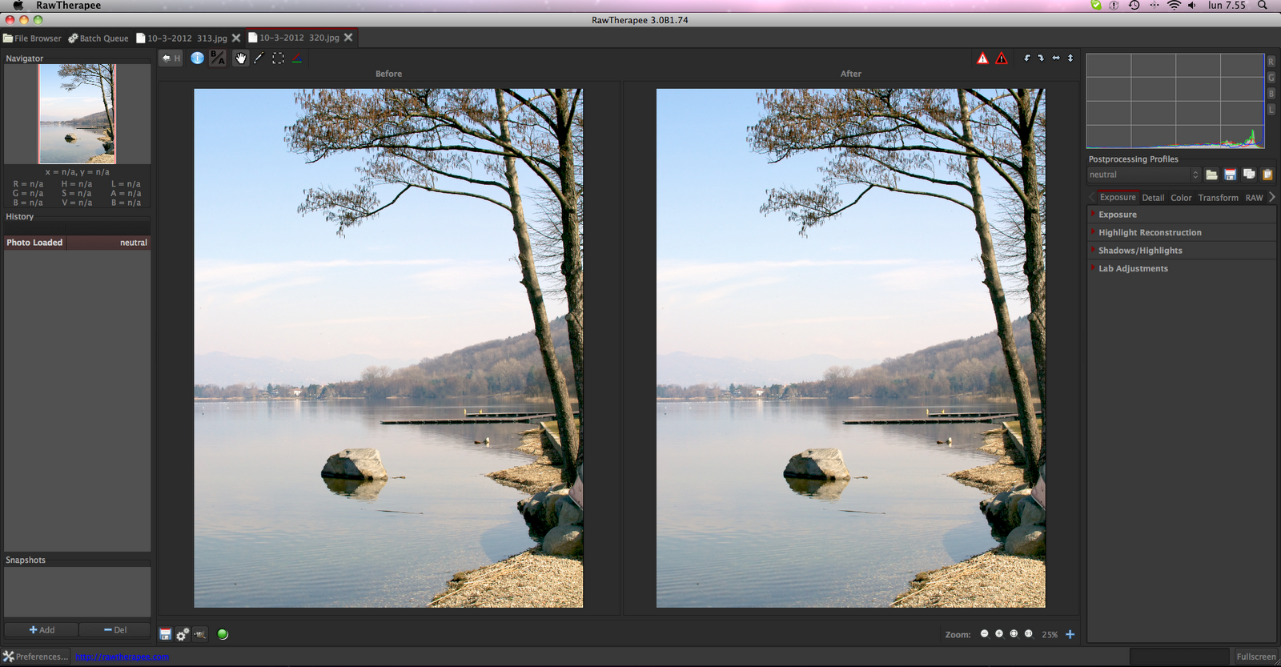
Task: Paste profile from clipboard icon
Action: pyautogui.click(x=1267, y=175)
